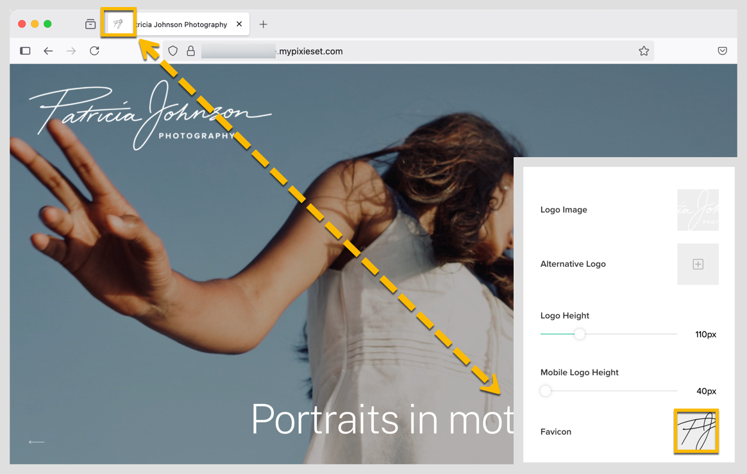The width and height of the screenshot is (747, 474).
Task: Bookmark this page with the star icon
Action: click(x=644, y=51)
